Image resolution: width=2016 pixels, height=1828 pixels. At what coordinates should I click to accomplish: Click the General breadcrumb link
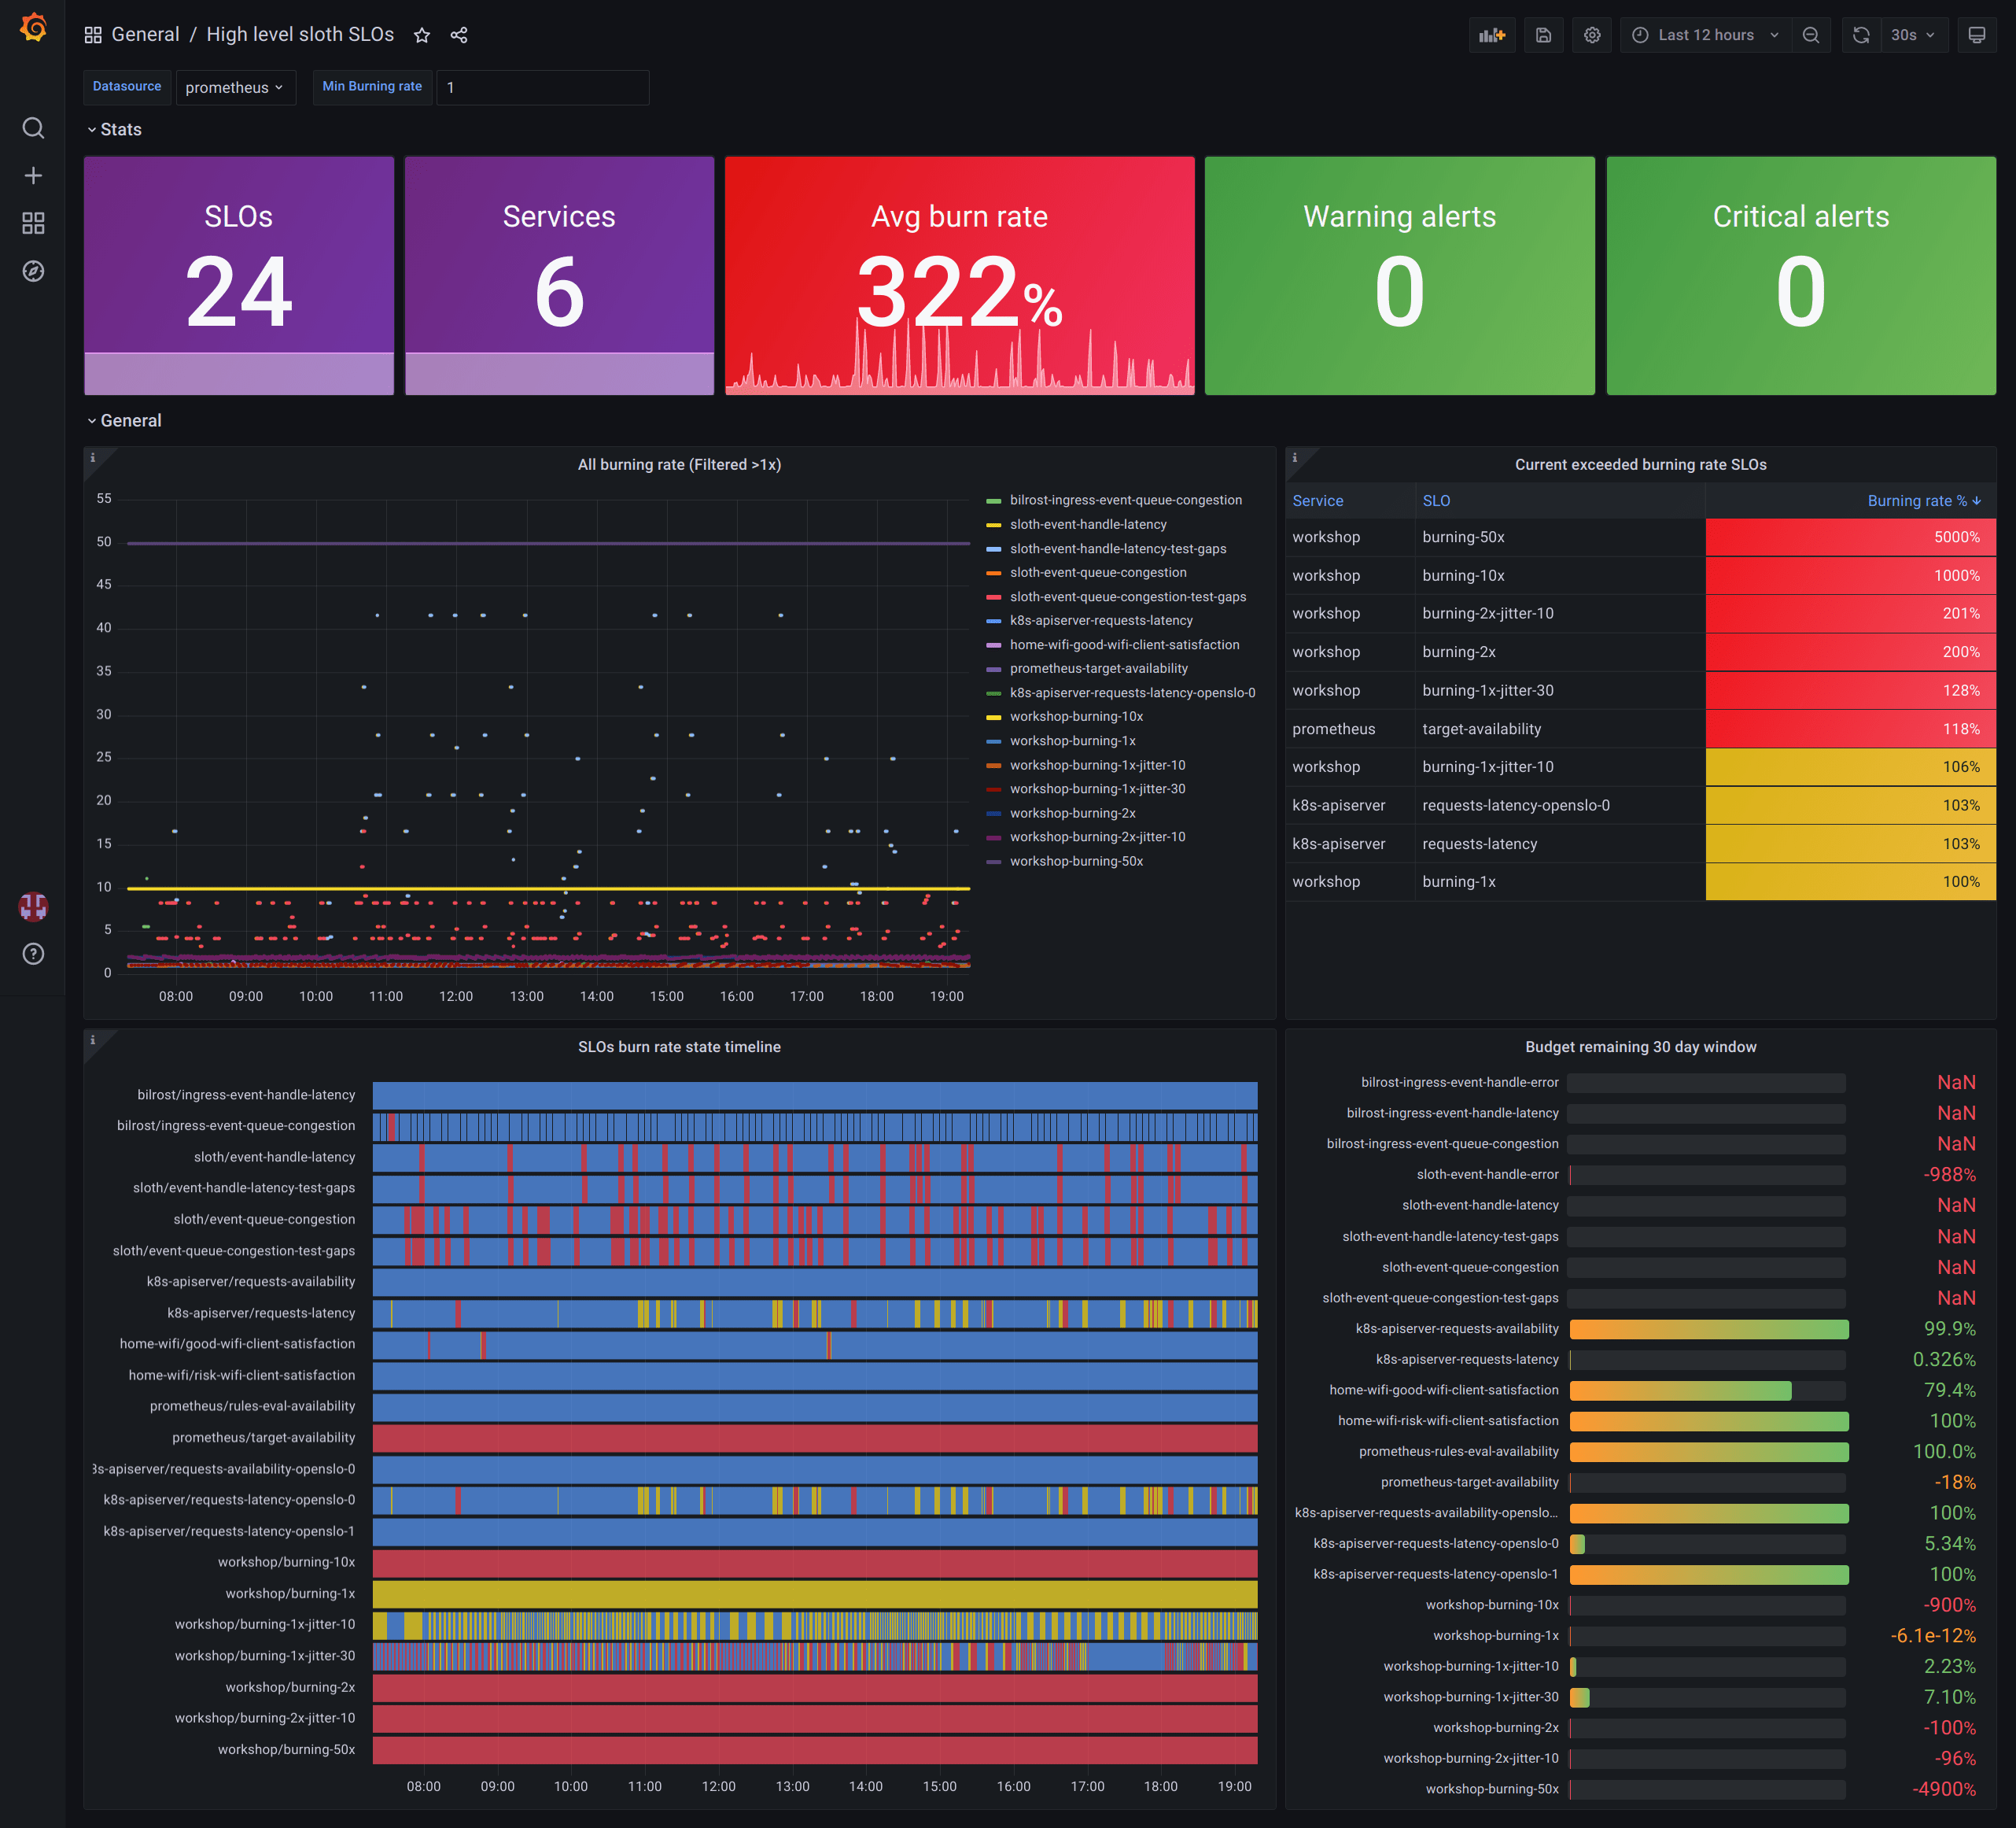pos(145,35)
